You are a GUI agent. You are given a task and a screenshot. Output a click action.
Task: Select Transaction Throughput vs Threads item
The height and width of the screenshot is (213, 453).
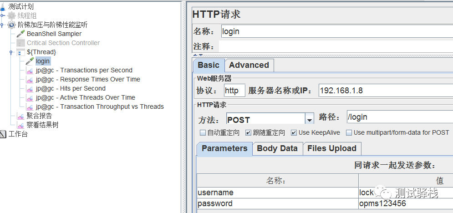click(100, 106)
